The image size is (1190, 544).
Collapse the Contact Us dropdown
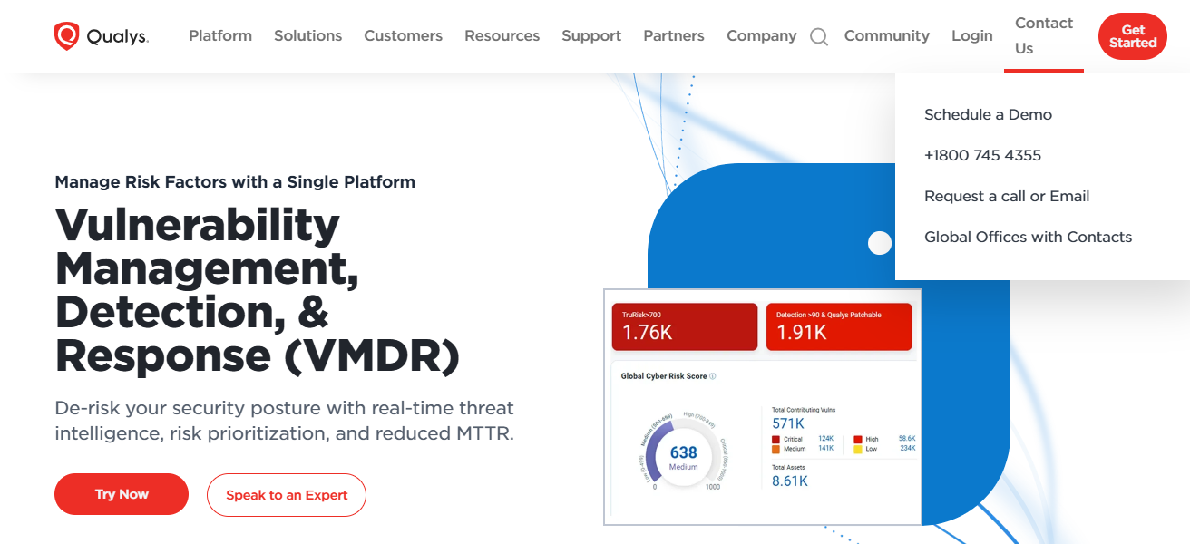[1044, 36]
